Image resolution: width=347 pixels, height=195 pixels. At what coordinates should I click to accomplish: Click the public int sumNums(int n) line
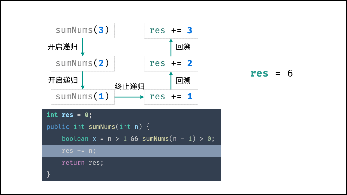point(98,127)
